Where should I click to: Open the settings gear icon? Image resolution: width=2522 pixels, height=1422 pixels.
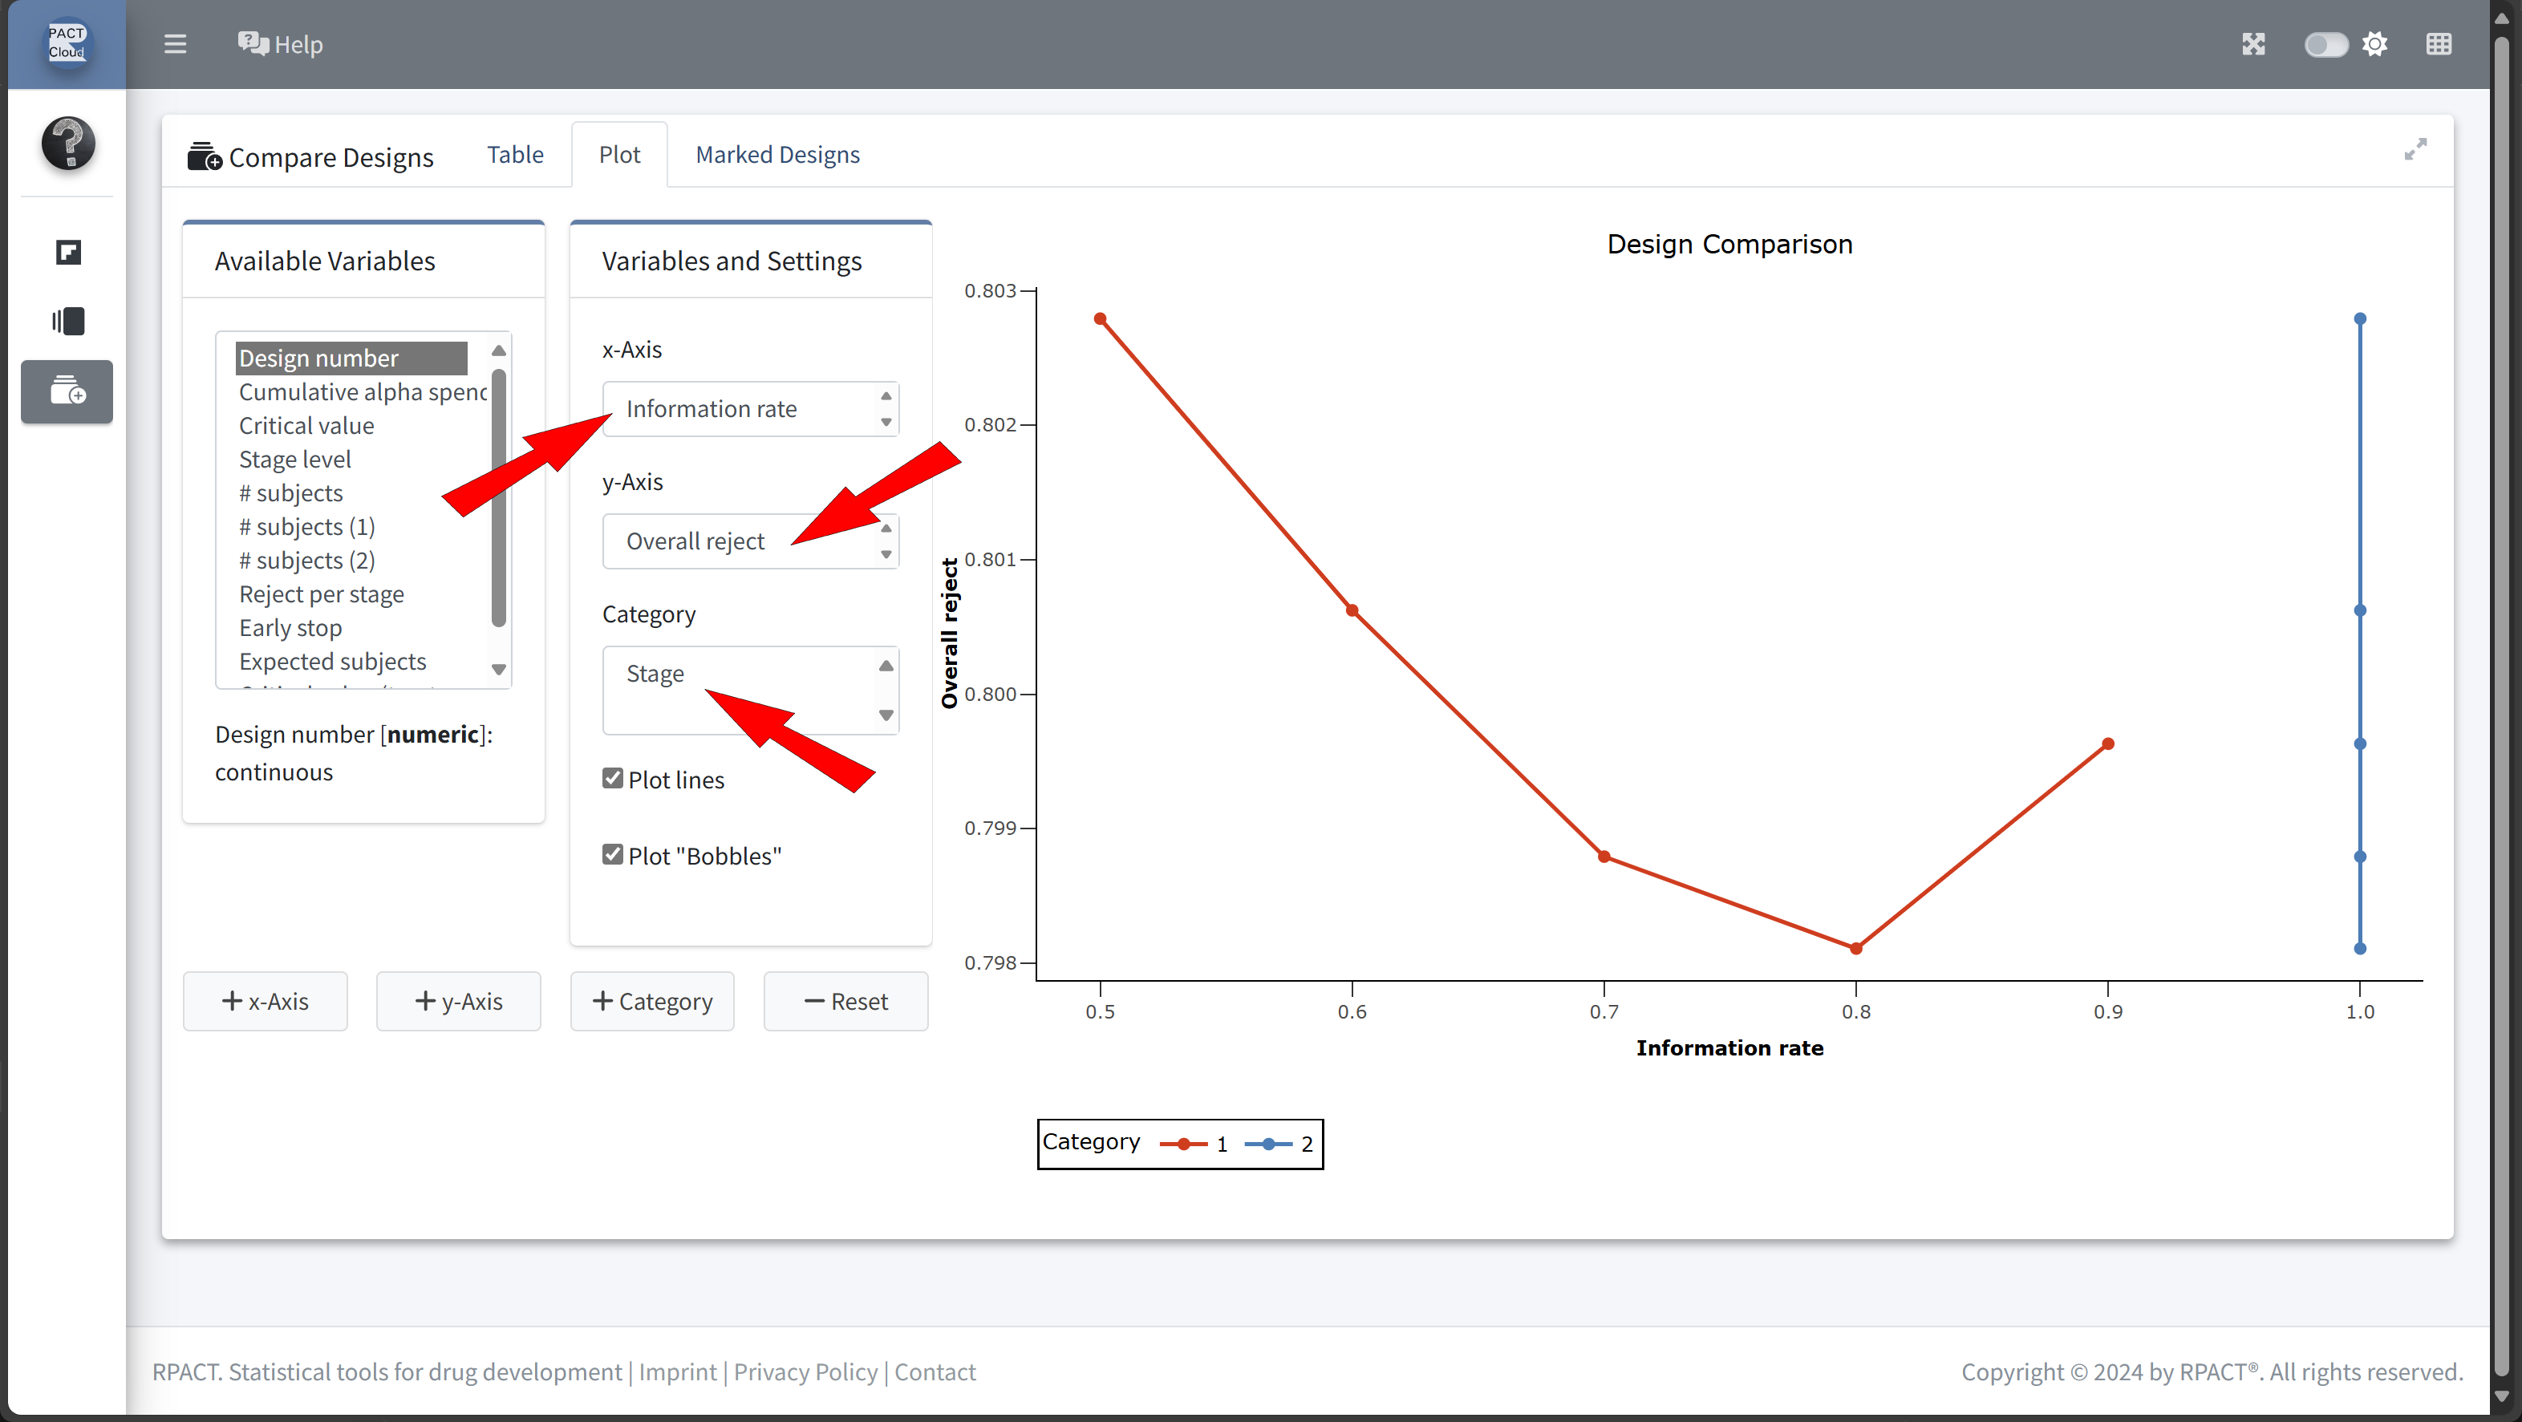[2374, 44]
